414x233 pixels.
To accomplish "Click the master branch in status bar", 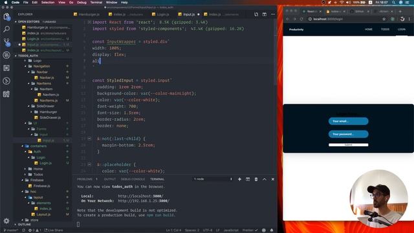I will pyautogui.click(x=11, y=230).
